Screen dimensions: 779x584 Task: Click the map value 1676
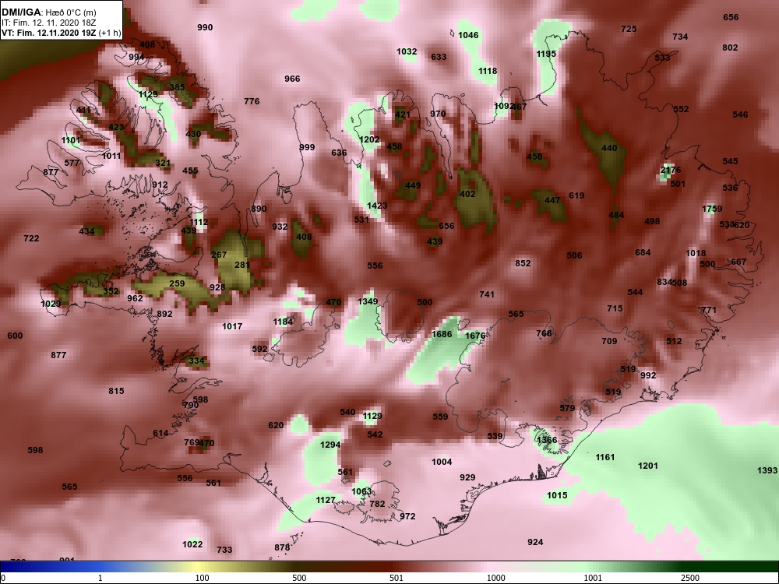coord(475,336)
